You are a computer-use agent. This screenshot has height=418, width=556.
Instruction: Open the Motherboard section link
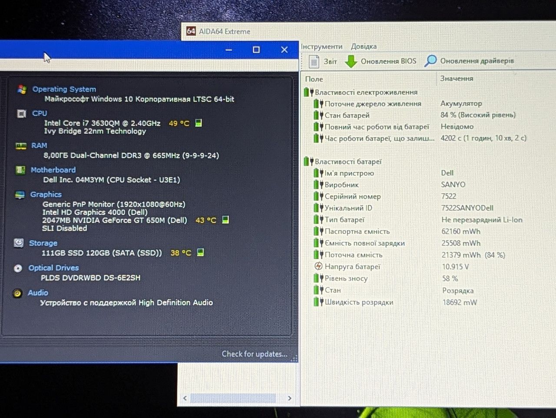53,170
